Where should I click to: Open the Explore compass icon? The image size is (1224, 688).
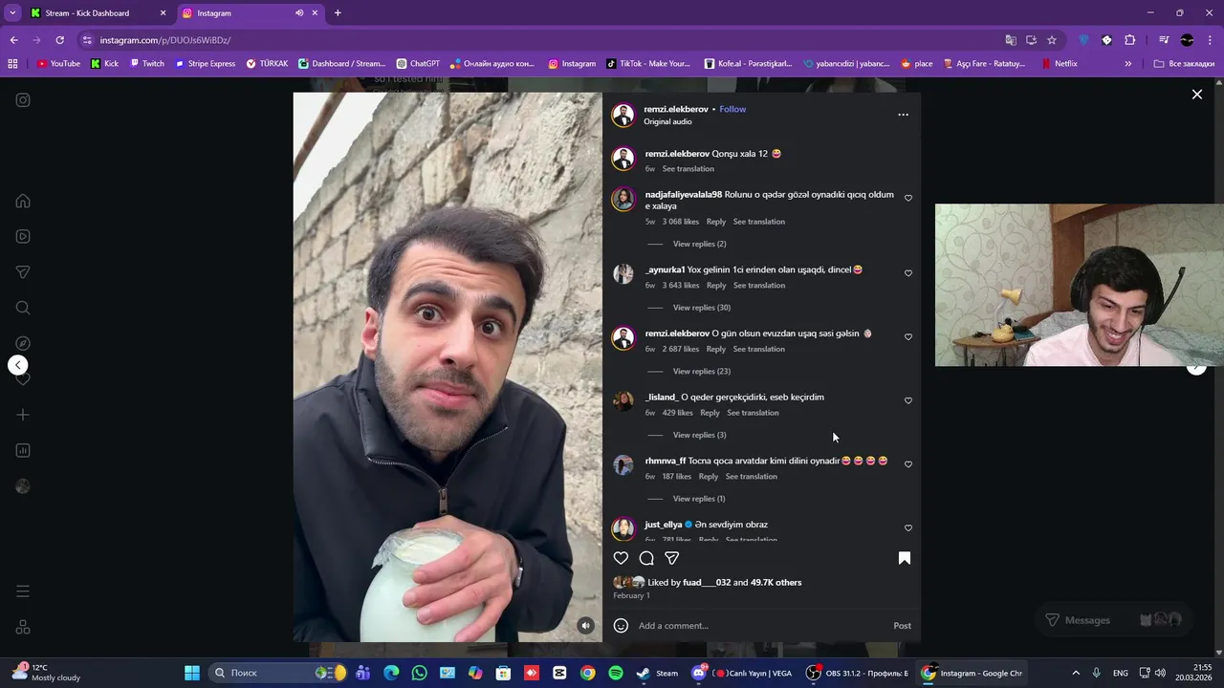click(23, 343)
